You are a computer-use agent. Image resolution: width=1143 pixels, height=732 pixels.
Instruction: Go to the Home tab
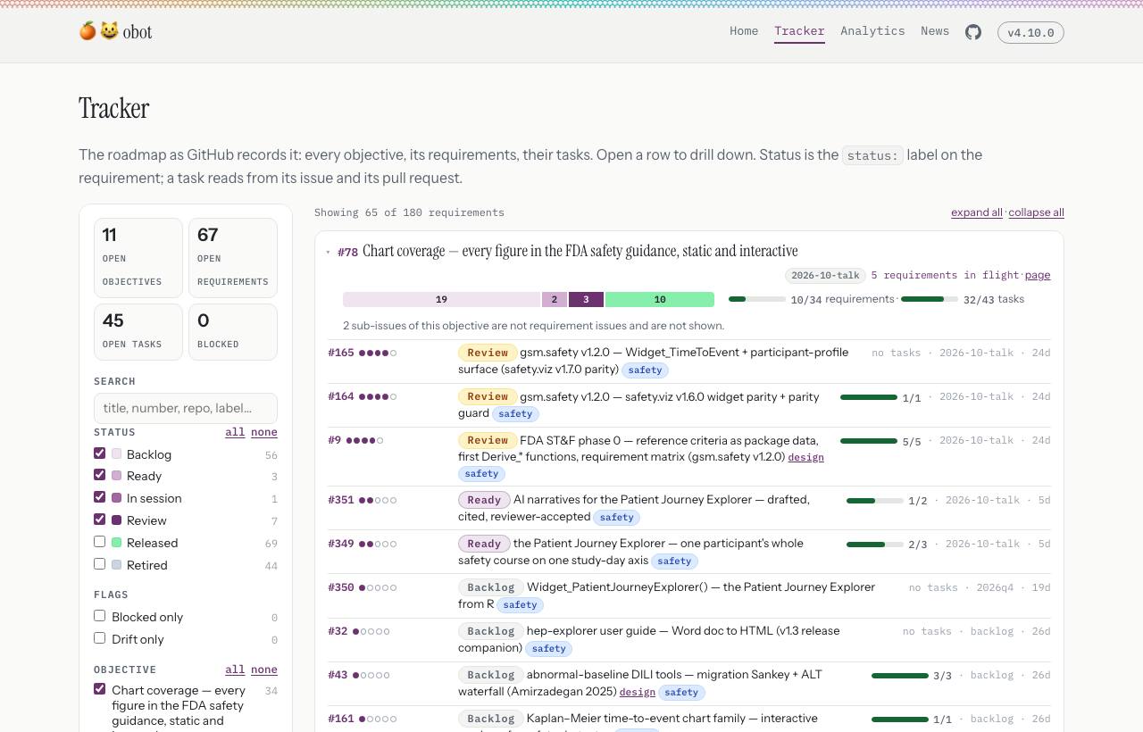coord(744,31)
